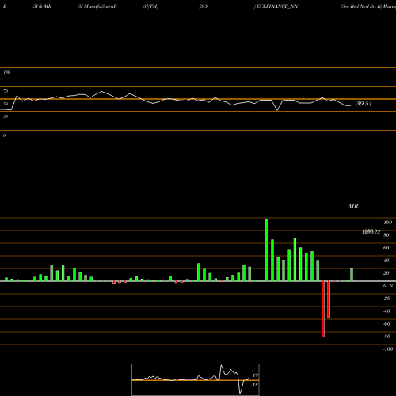Image resolution: width=396 pixels, height=396 pixels.
Task: Click the 'SI MunafaSutraR' header text
Action: pos(97,6)
